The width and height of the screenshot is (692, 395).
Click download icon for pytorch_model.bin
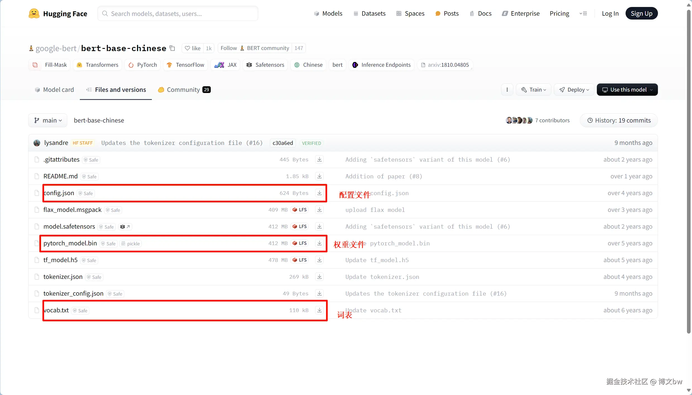(319, 243)
